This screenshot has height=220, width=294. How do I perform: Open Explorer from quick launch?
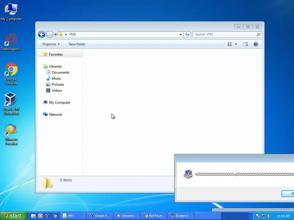[33, 216]
